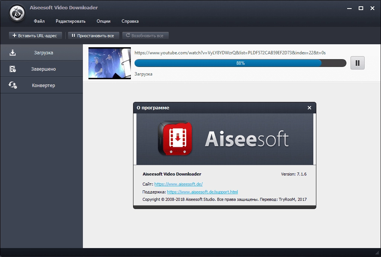The height and width of the screenshot is (257, 381).
Task: Select the Завершено sidebar tab
Action: point(42,69)
